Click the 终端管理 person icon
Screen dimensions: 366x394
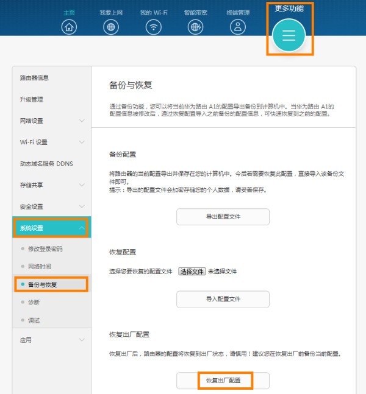239,27
